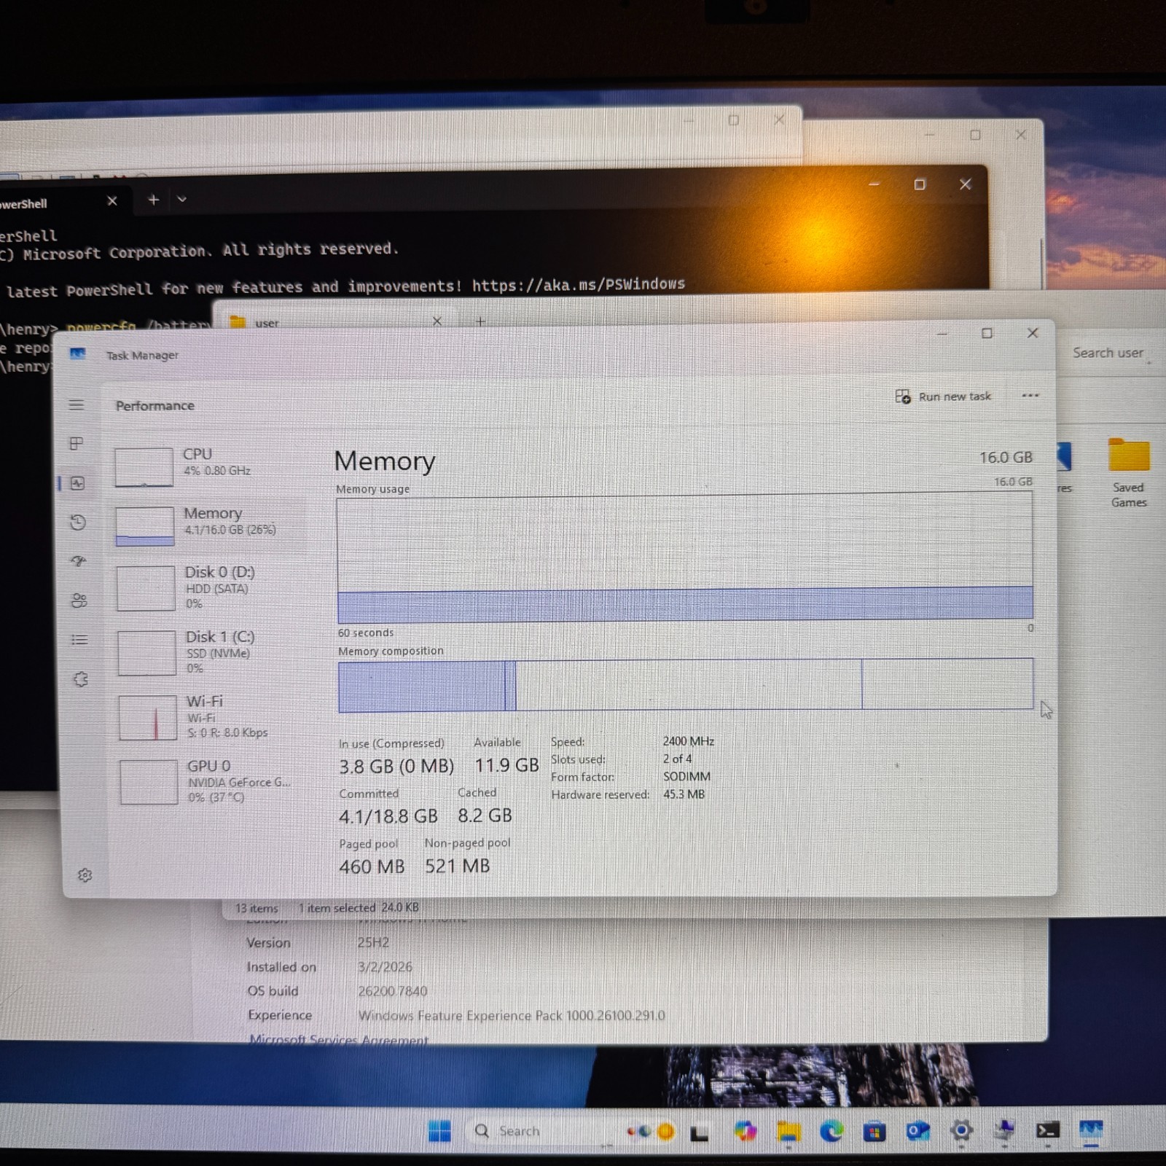Open Task Manager hamburger navigation menu
Screen dimensions: 1166x1166
(x=77, y=404)
